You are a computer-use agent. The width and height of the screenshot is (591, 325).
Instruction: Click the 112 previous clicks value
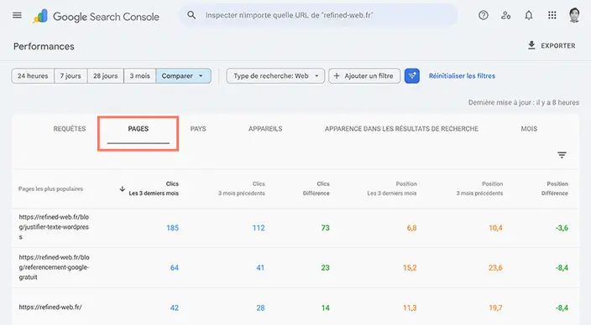(259, 228)
